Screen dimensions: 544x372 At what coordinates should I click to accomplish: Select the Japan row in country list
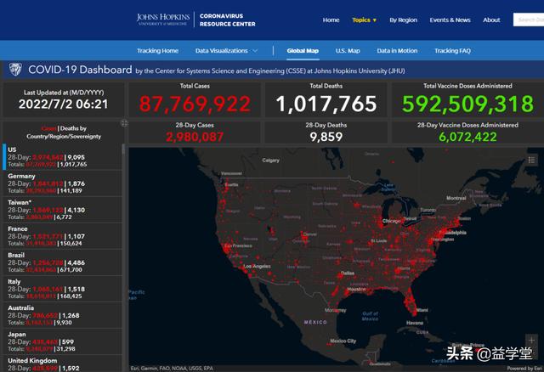tap(62, 341)
